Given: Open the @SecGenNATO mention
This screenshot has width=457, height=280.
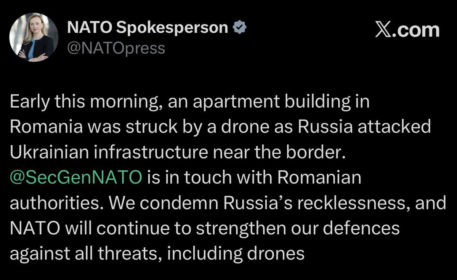Looking at the screenshot, I should [x=76, y=177].
